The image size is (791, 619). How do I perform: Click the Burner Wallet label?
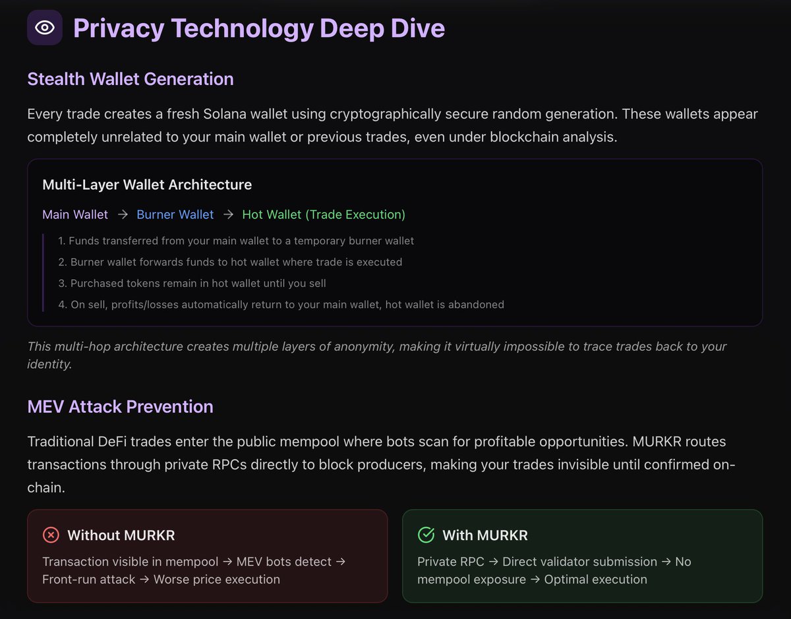point(175,215)
